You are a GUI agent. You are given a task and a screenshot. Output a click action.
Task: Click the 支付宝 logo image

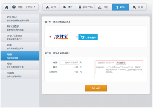click(x=61, y=37)
